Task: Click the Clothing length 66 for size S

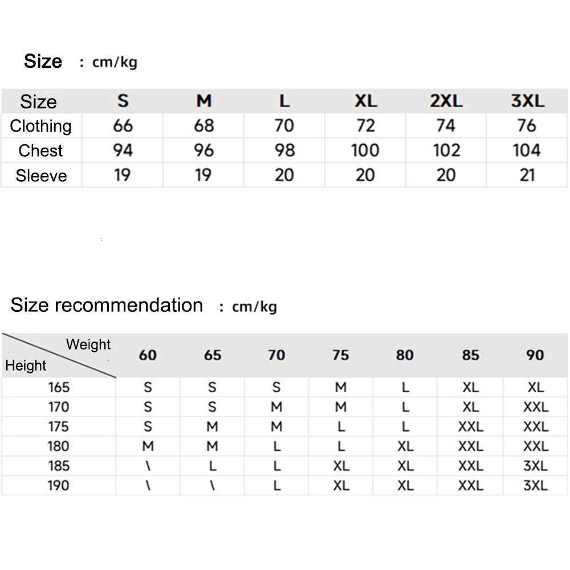Action: click(123, 125)
